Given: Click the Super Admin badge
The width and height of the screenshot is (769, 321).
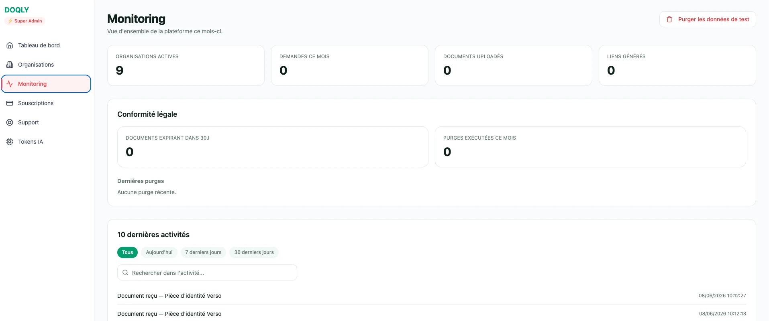Looking at the screenshot, I should click(x=25, y=21).
